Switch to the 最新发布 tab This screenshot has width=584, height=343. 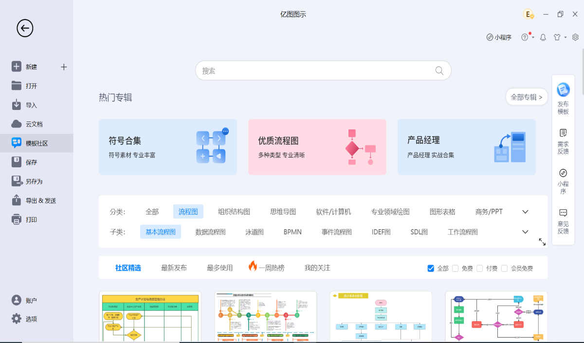tap(174, 268)
